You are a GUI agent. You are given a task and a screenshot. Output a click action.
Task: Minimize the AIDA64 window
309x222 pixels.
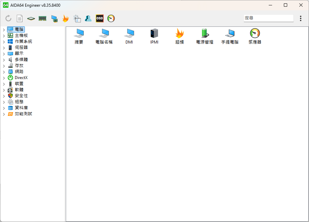[x=270, y=5]
